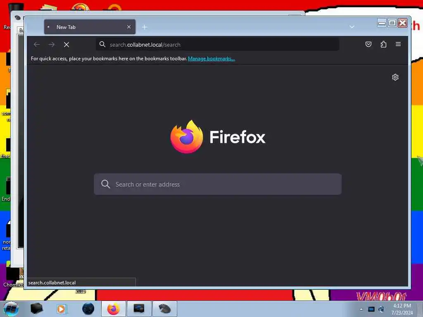Stop loading the page with the X button
Viewport: 423px width, 317px height.
67,45
